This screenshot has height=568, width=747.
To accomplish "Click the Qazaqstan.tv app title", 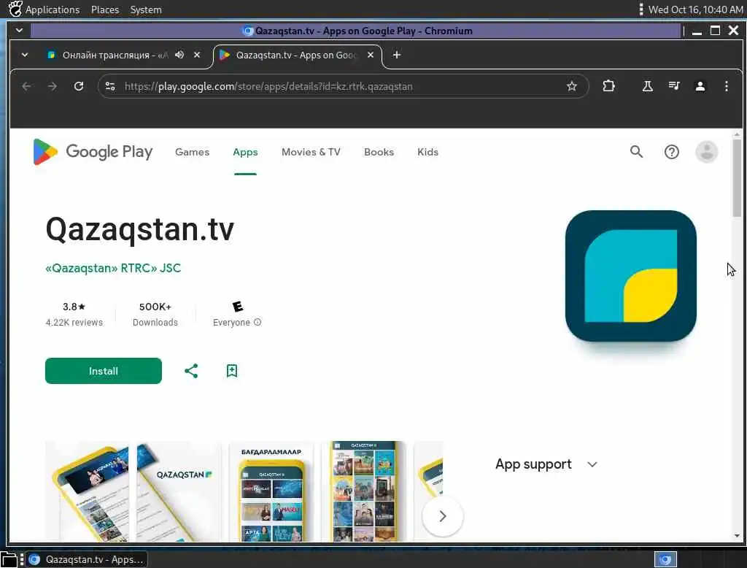I will [139, 229].
